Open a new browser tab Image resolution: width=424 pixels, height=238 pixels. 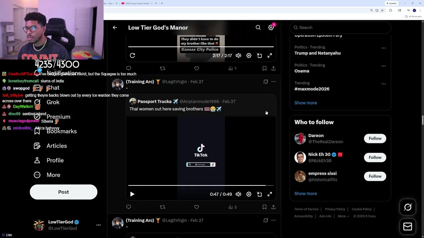[x=162, y=3]
